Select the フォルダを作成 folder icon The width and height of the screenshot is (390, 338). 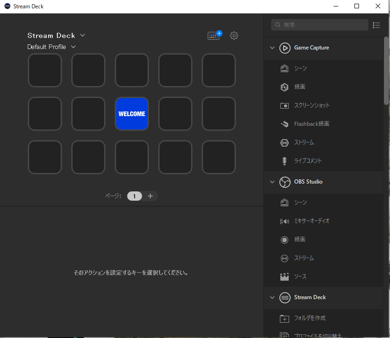click(x=285, y=319)
